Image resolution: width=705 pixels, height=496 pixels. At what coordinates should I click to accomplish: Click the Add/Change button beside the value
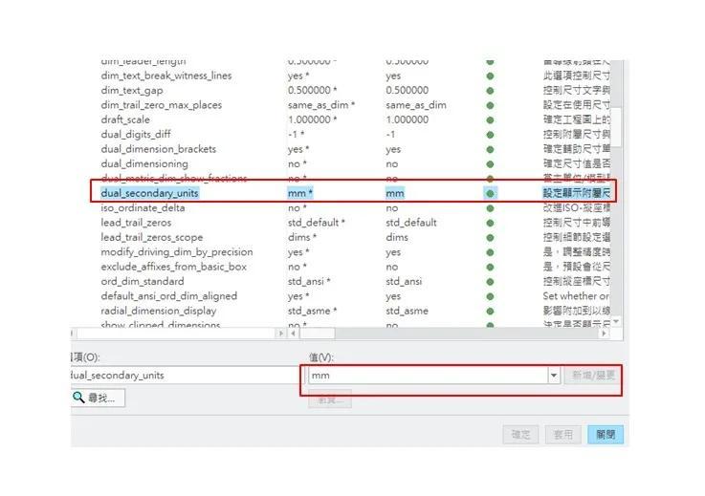coord(592,376)
